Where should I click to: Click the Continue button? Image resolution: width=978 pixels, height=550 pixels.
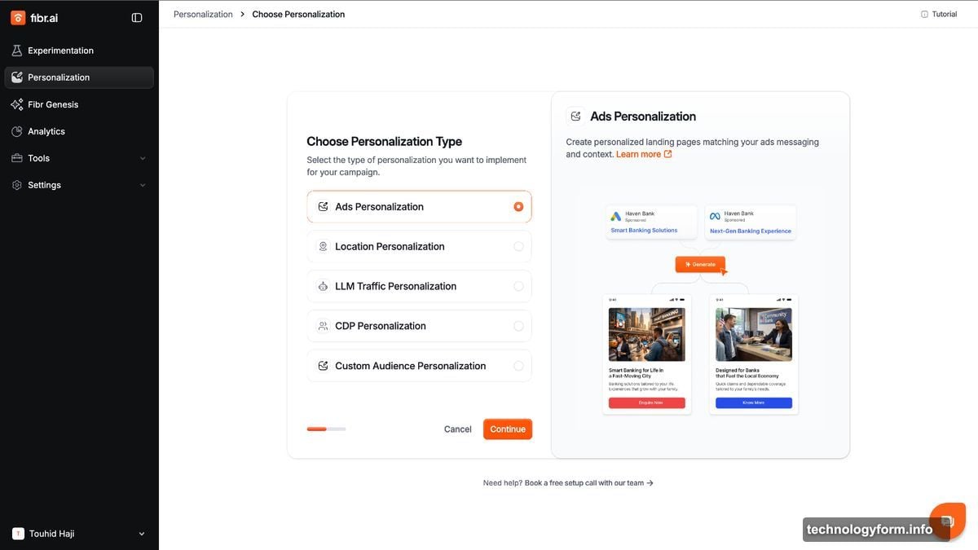[x=508, y=429]
